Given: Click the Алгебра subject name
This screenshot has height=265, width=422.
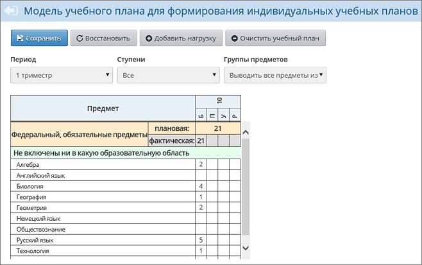Looking at the screenshot, I should [28, 164].
